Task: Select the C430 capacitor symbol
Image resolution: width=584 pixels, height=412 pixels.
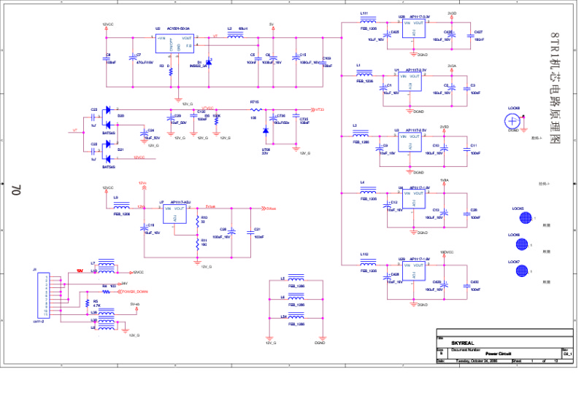Action: coord(466,286)
